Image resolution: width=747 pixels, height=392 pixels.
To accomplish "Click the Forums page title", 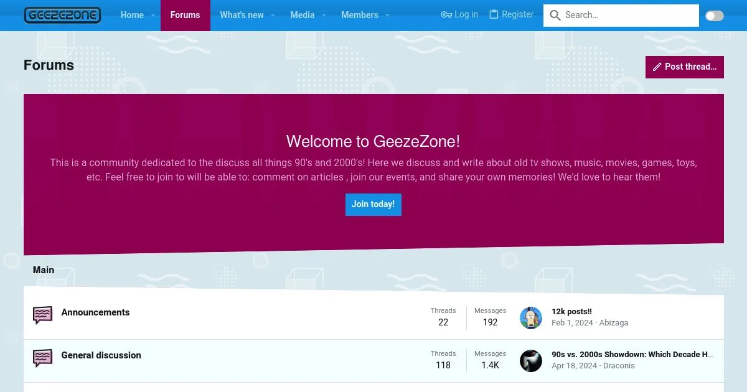I will 49,65.
